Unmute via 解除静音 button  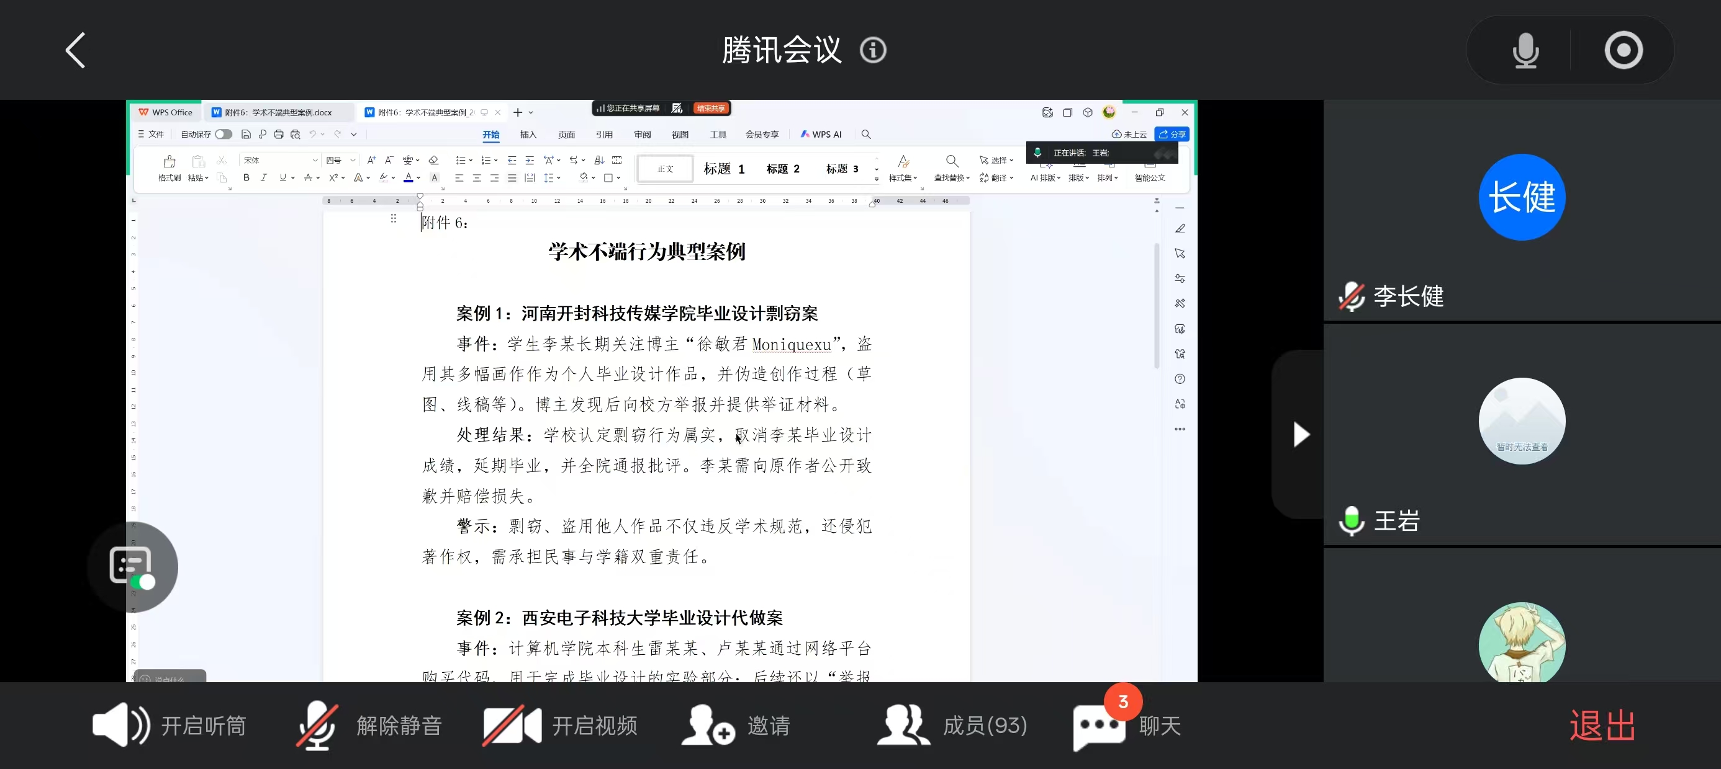coord(369,725)
